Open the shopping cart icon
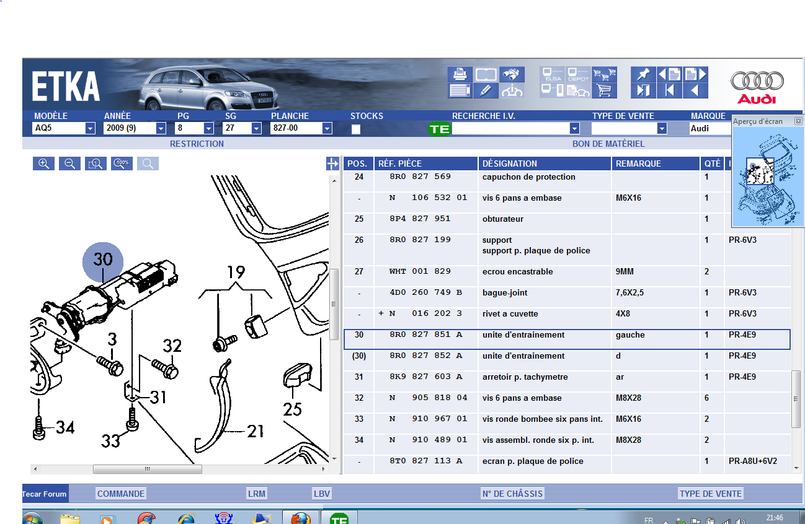This screenshot has width=805, height=524. tap(604, 91)
